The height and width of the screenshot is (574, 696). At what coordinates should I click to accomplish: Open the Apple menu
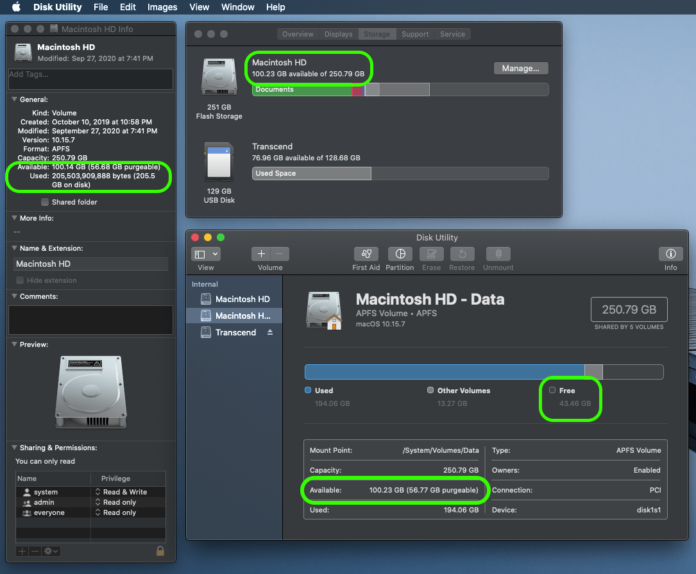[16, 6]
